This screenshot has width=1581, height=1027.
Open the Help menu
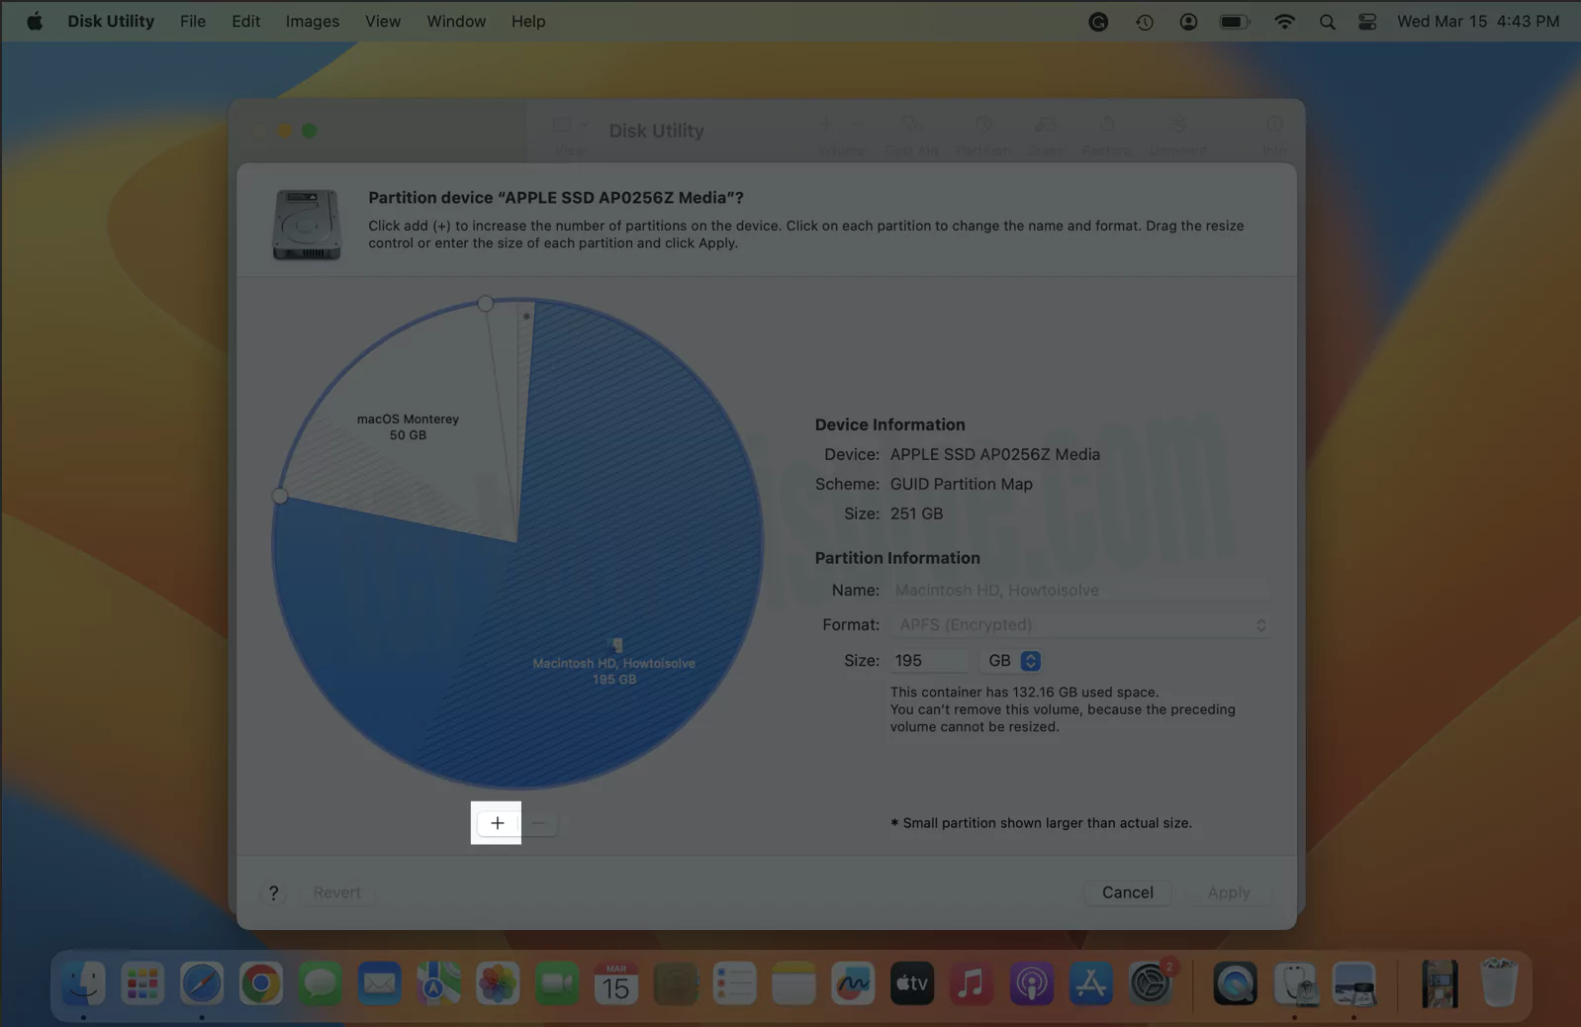(528, 21)
